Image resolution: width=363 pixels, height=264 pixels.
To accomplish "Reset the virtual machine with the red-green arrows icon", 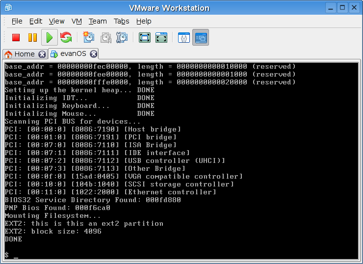I will tap(66, 37).
